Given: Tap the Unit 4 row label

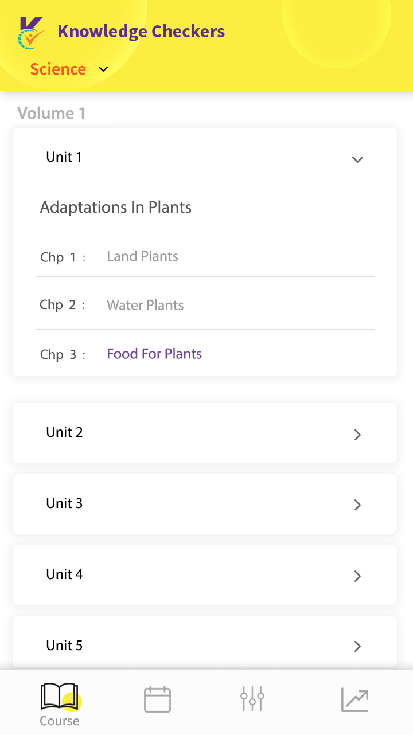Looking at the screenshot, I should point(64,574).
